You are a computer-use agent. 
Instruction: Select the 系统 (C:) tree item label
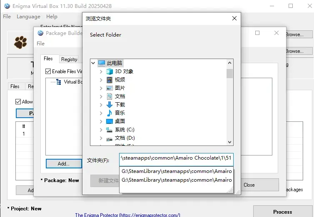click(125, 130)
